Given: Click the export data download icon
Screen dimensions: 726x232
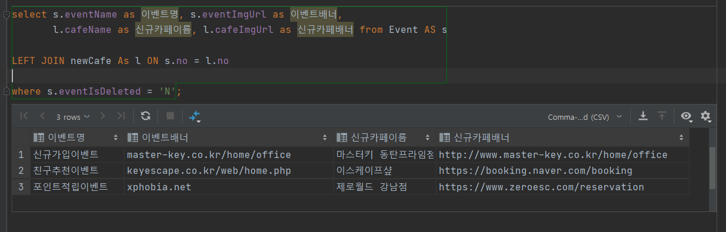Looking at the screenshot, I should 643,116.
